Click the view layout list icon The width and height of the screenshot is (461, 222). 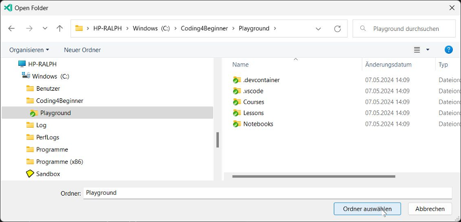click(417, 50)
